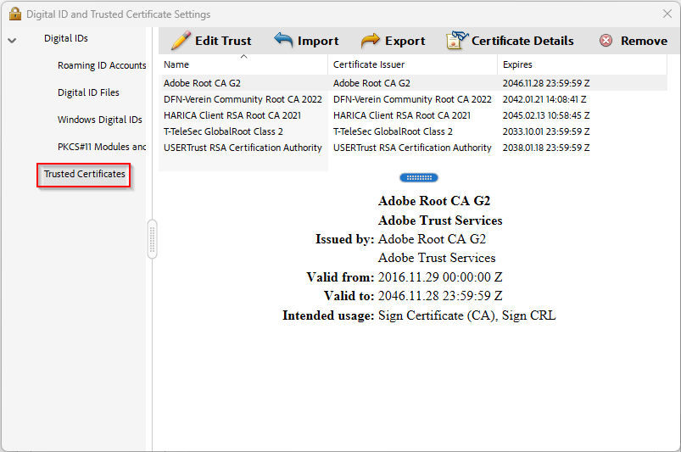Click the Certificate Details certificate icon
The width and height of the screenshot is (681, 452).
coord(457,40)
